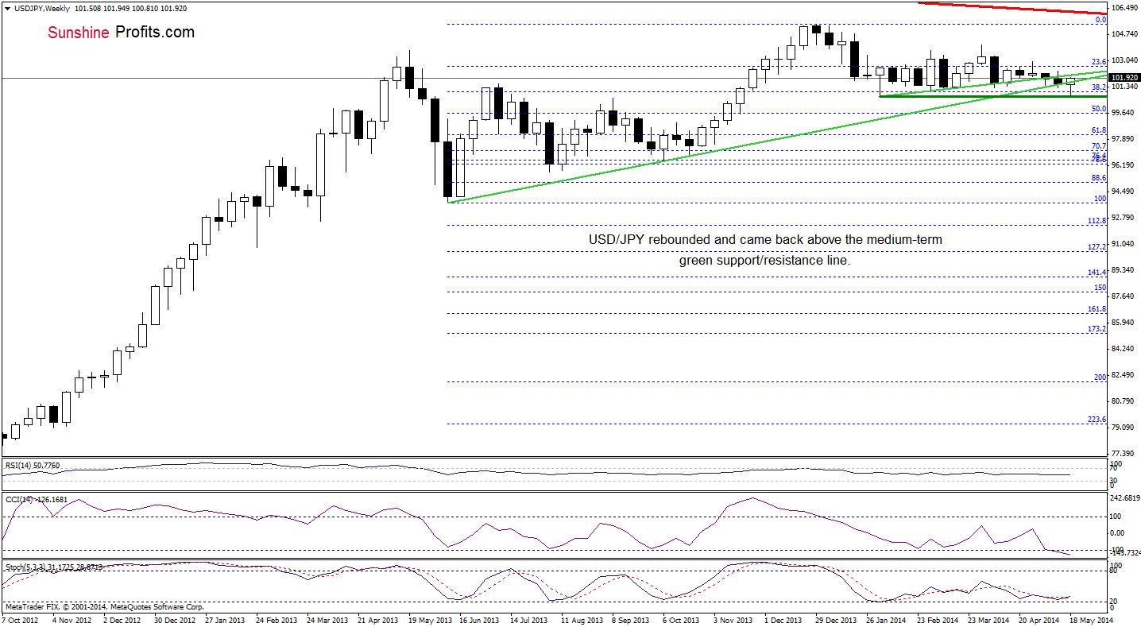Select the 21 Apr 2013 date label
Viewport: 1141px width, 627px height.
tap(377, 619)
